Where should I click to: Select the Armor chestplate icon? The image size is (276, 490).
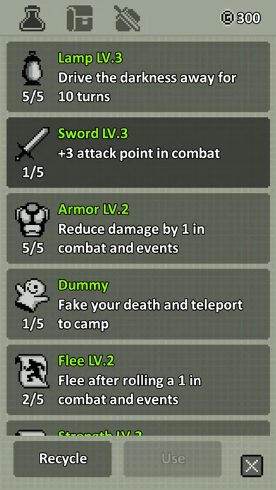[33, 219]
